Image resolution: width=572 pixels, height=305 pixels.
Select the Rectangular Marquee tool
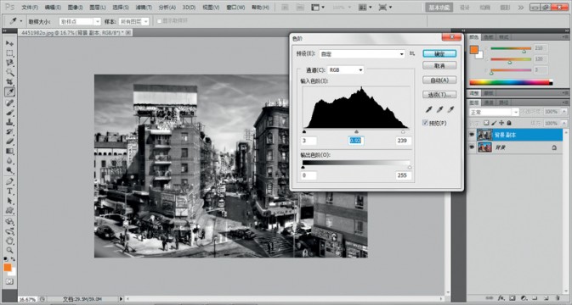(9, 53)
